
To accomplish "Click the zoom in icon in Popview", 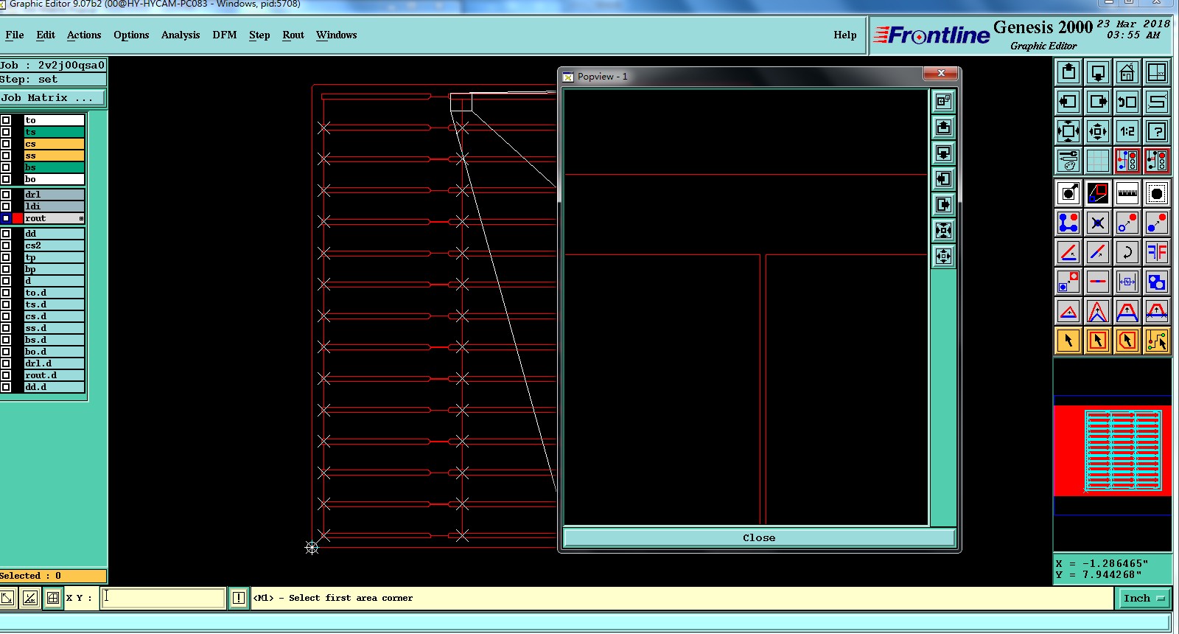I will (x=943, y=231).
